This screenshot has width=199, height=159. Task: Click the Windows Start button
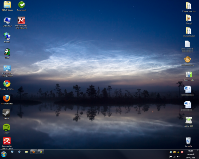[4, 154]
